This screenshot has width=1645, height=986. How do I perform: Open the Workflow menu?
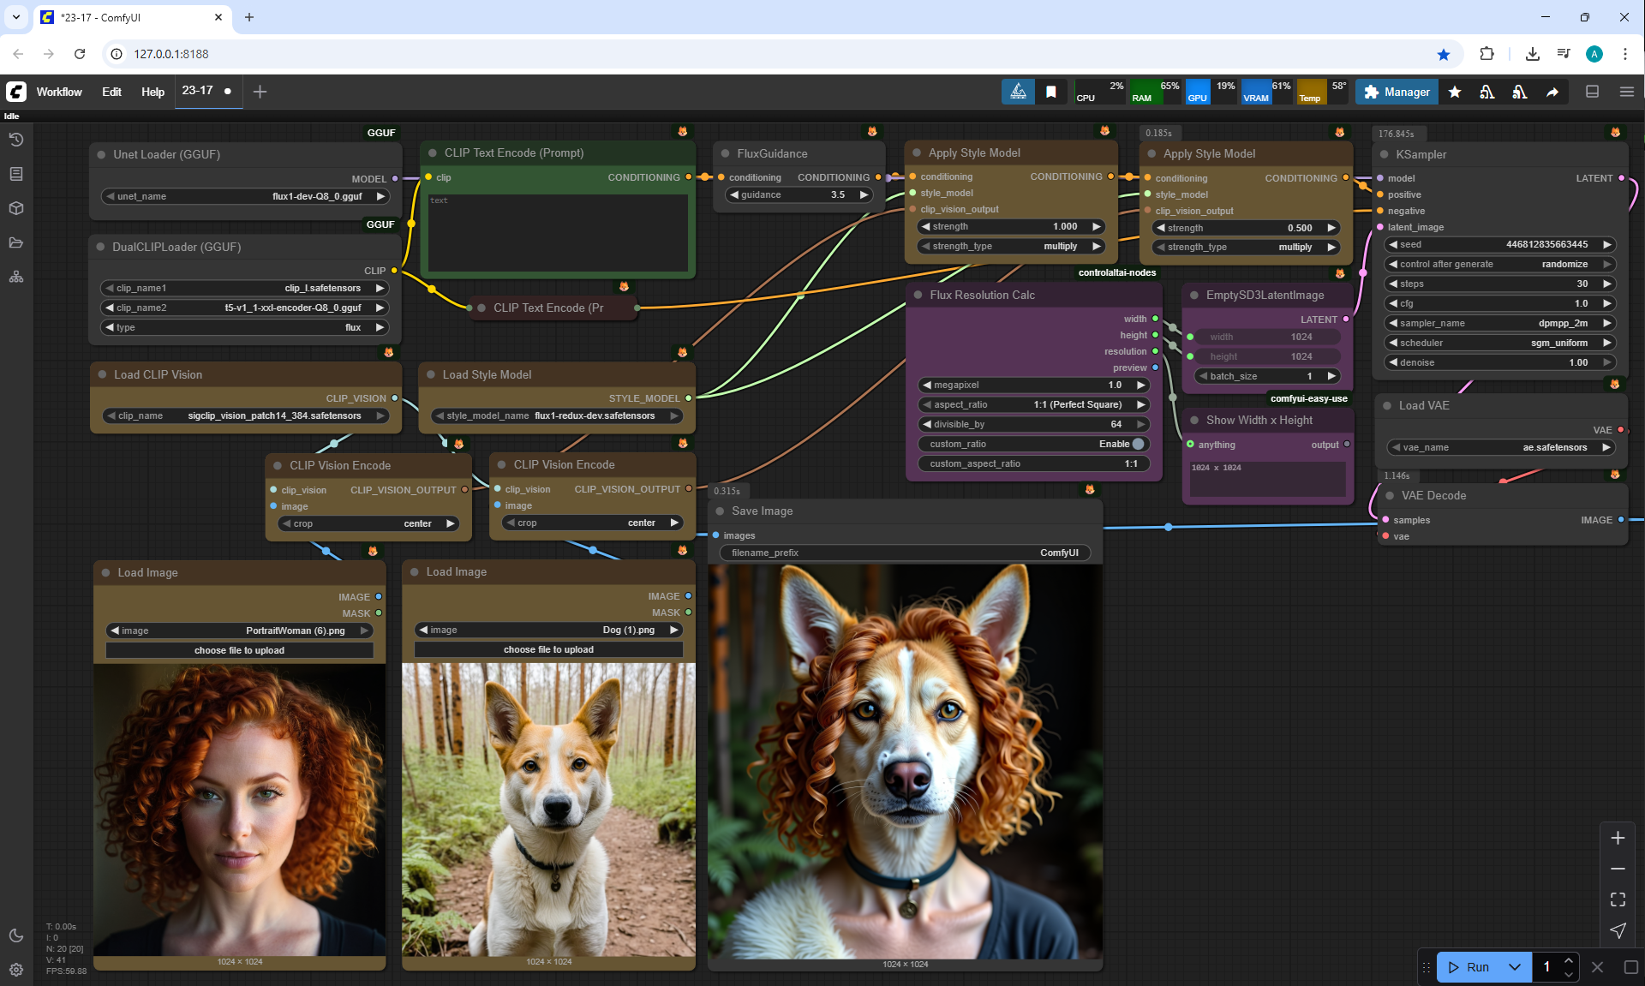point(59,92)
